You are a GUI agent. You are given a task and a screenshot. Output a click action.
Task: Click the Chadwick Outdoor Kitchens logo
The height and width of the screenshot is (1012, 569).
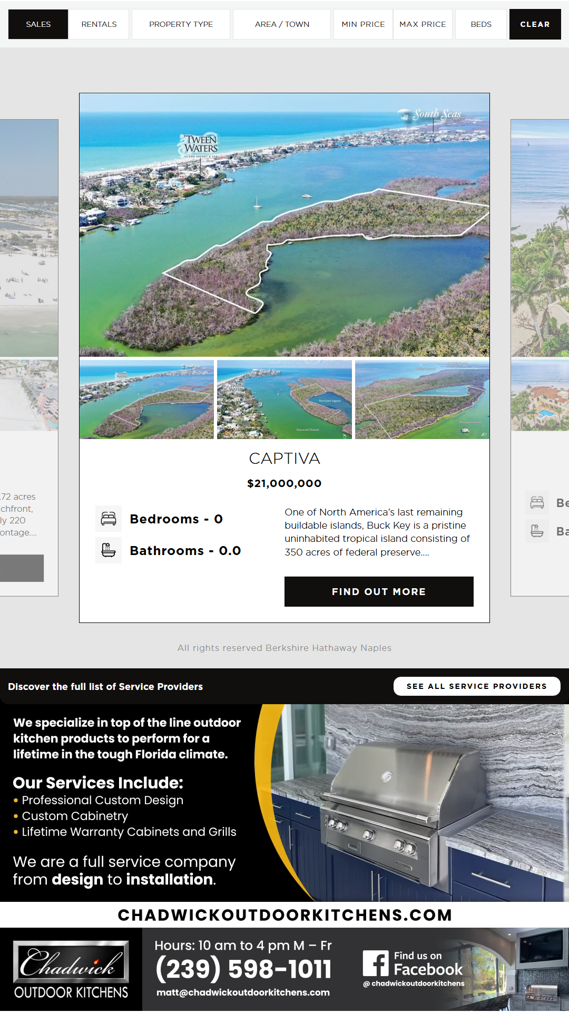pos(71,970)
